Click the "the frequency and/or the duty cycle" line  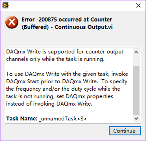pos(63,89)
